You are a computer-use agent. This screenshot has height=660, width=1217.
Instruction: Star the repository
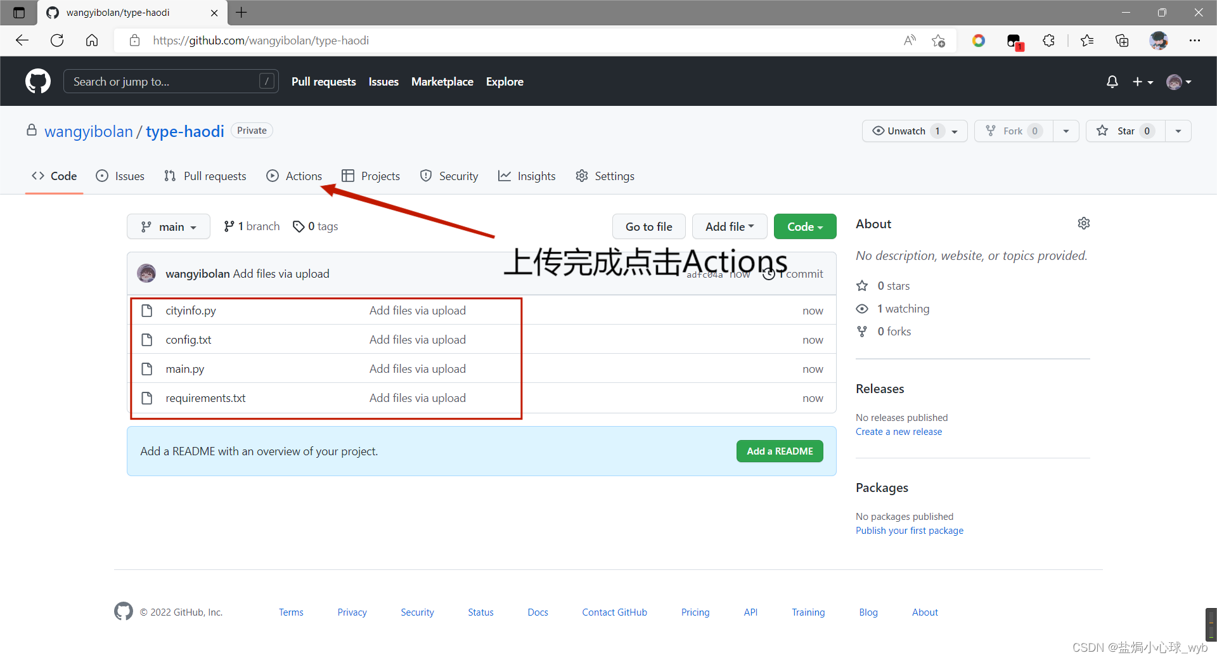[1125, 131]
